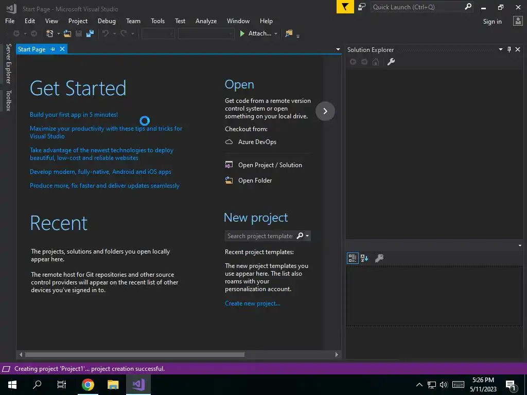Open the Server Explorer side tab

8,64
